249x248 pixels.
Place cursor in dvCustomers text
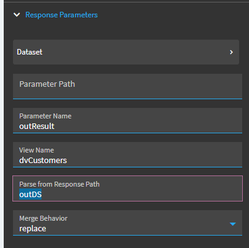(x=43, y=161)
